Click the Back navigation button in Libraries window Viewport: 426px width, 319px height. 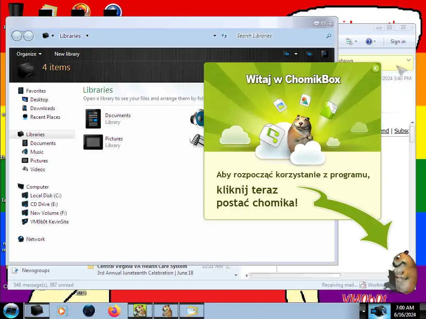click(17, 36)
